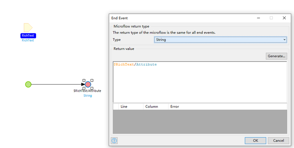Screen dimensions: 294x148
Task: Click the green start event circle
Action: (x=28, y=84)
